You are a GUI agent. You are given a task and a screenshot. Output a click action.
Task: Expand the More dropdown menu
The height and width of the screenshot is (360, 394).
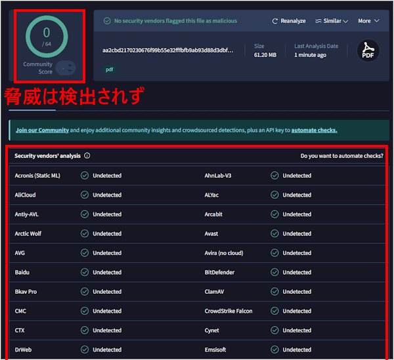click(368, 21)
